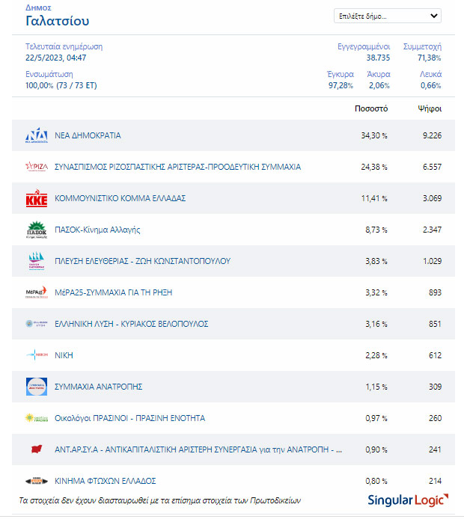Click the 0,90 % percentage for ΑΝΤ.ΑΡ.ΣΥ.Α
Screen dimensions: 464x525
coord(376,449)
